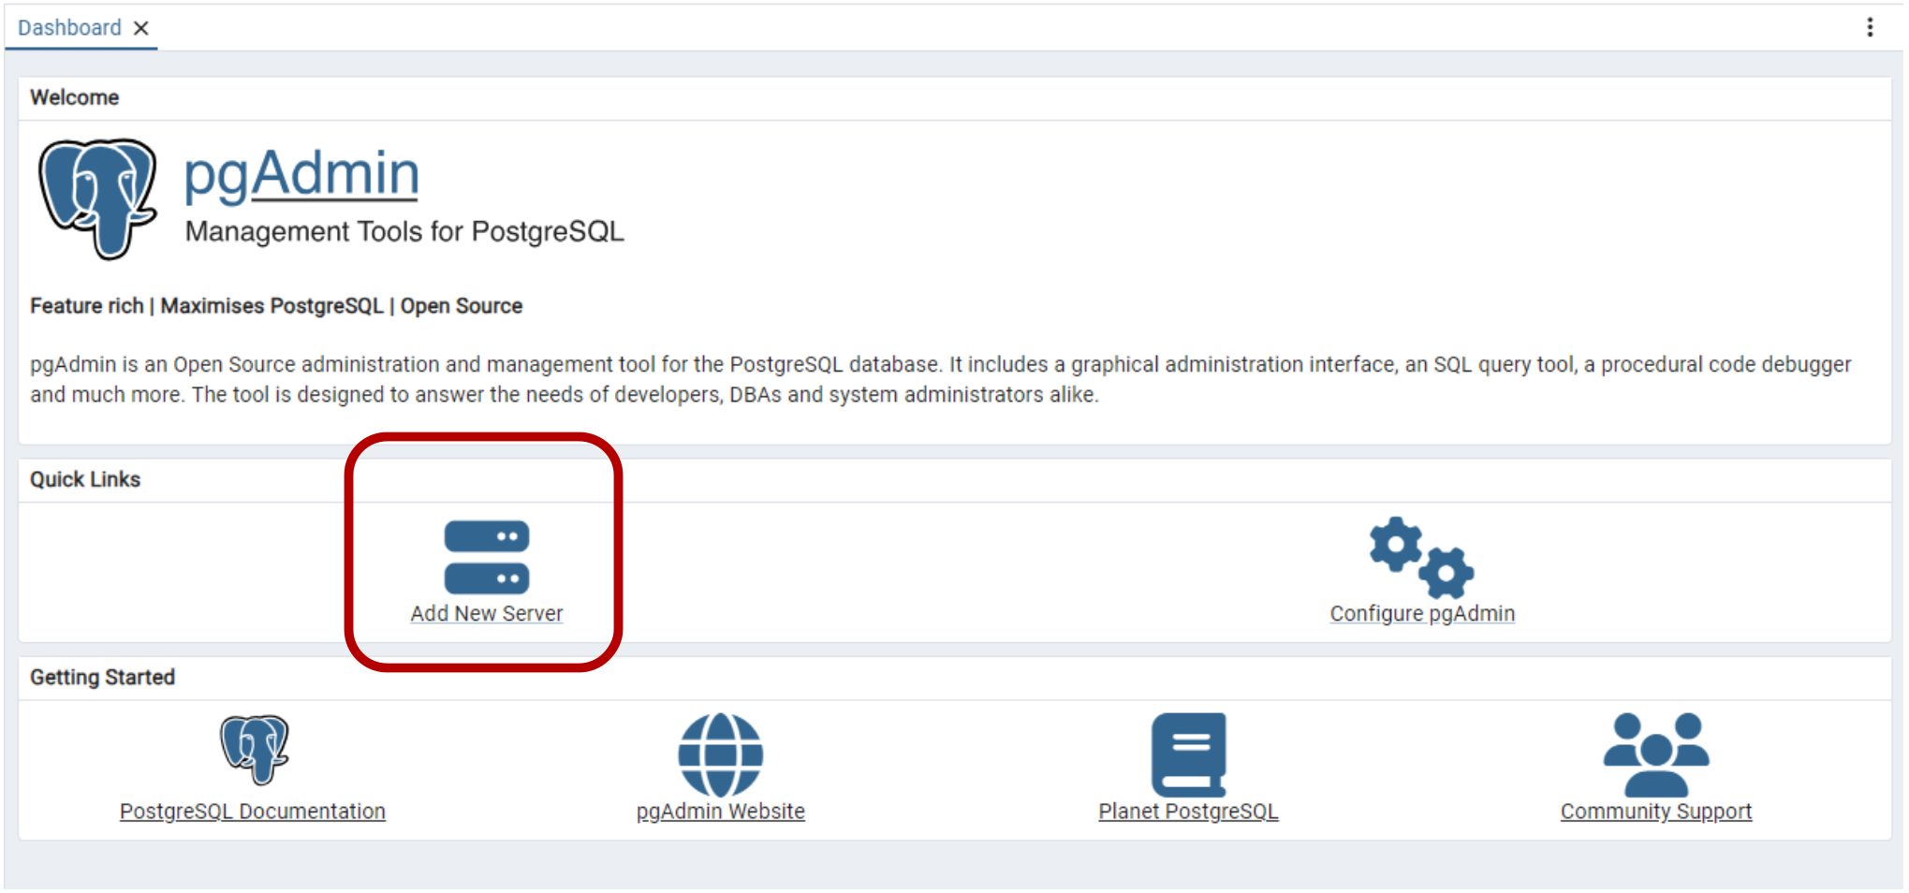
Task: Click the large pgAdmin elephant logo
Action: tap(97, 198)
